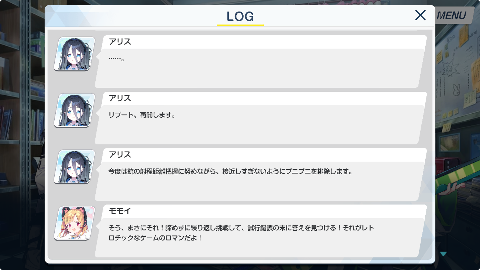
Task: Close the LOG window with X
Action: click(x=420, y=15)
